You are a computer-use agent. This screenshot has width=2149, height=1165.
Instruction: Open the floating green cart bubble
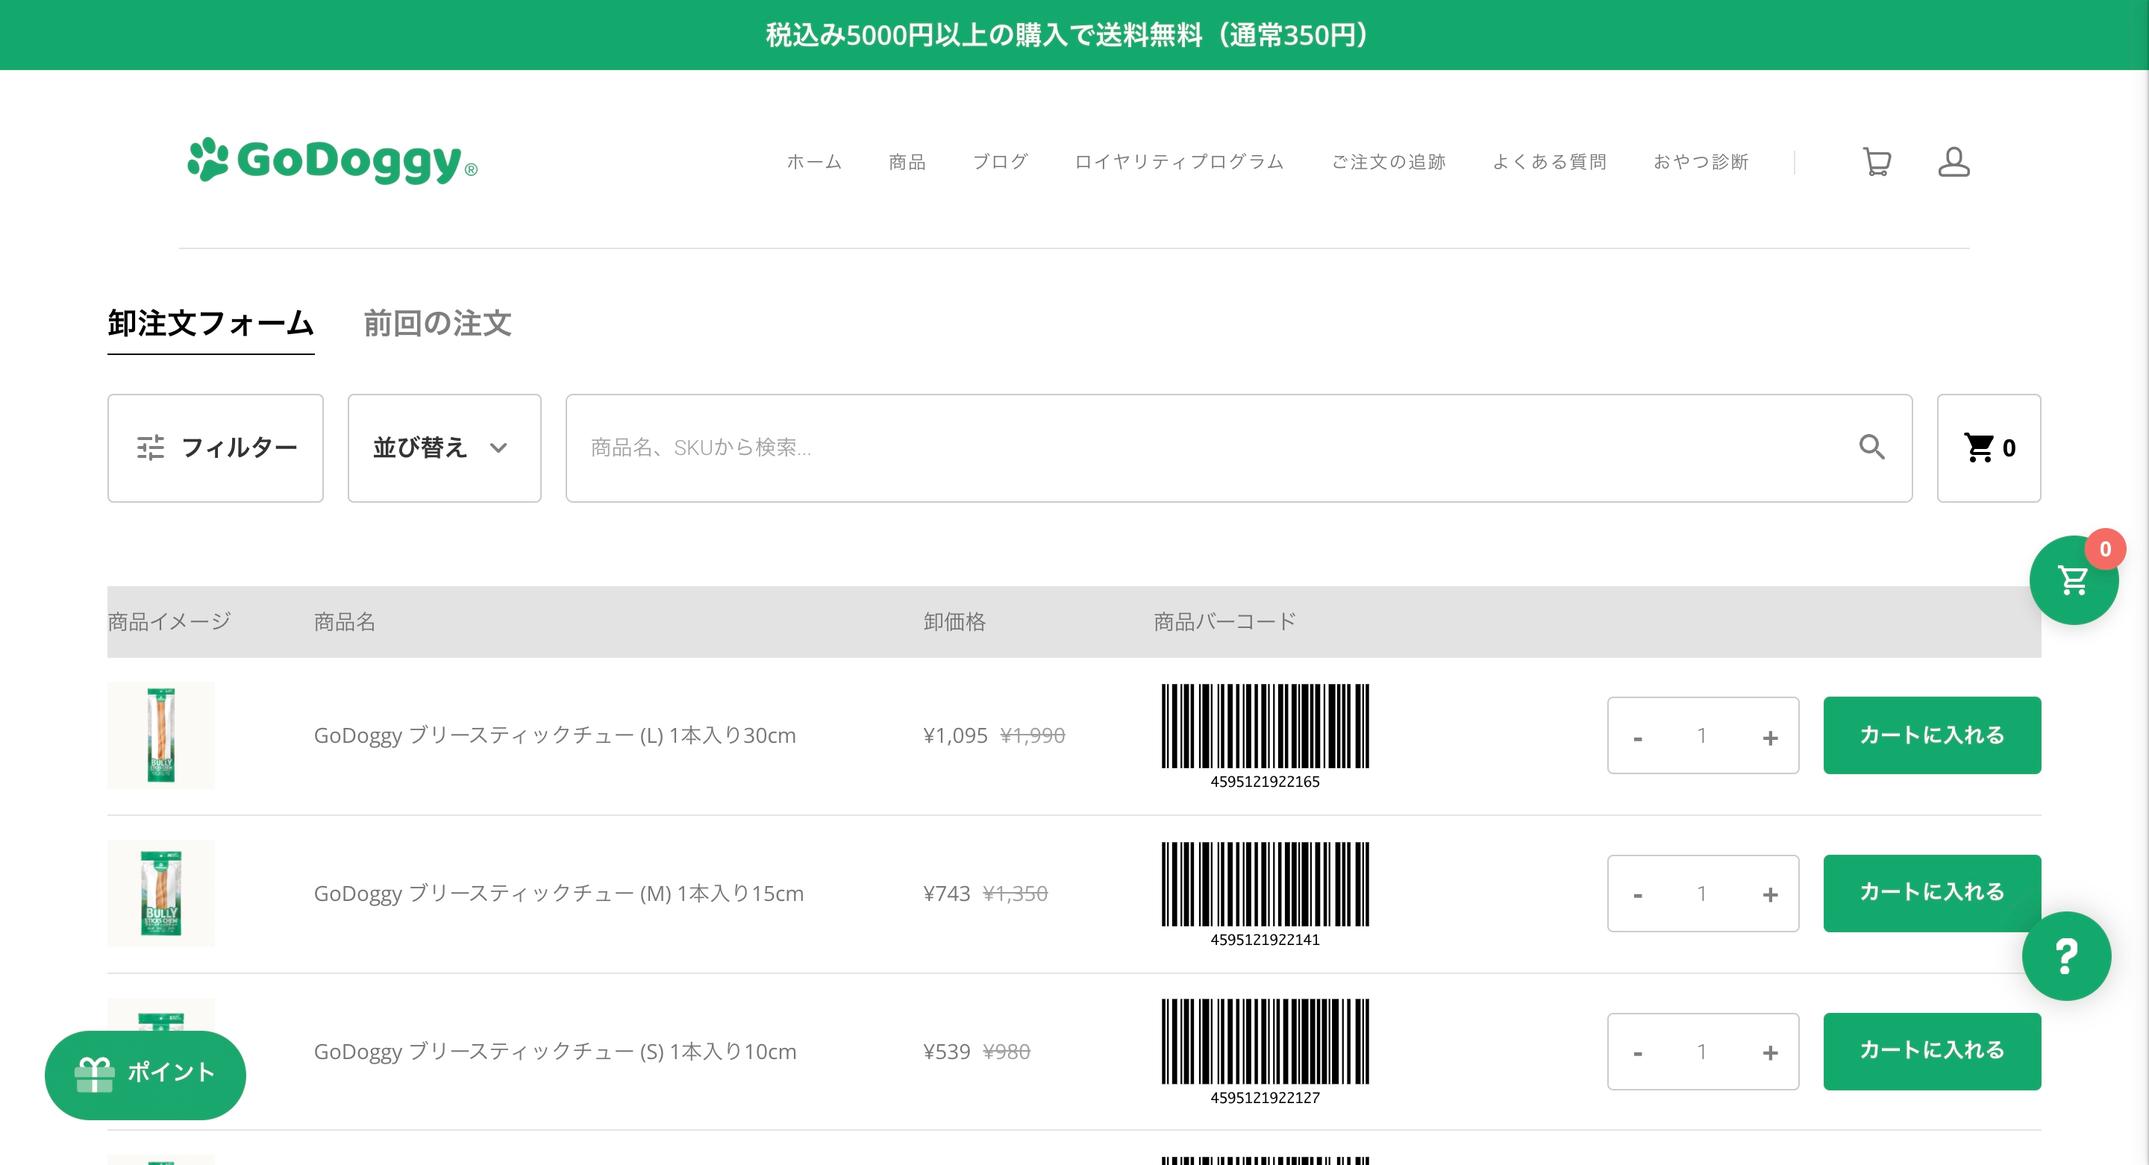click(2073, 580)
